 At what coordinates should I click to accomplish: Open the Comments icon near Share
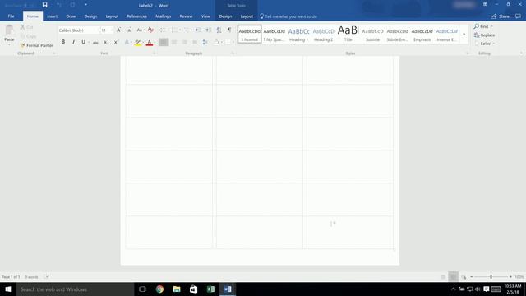point(518,16)
